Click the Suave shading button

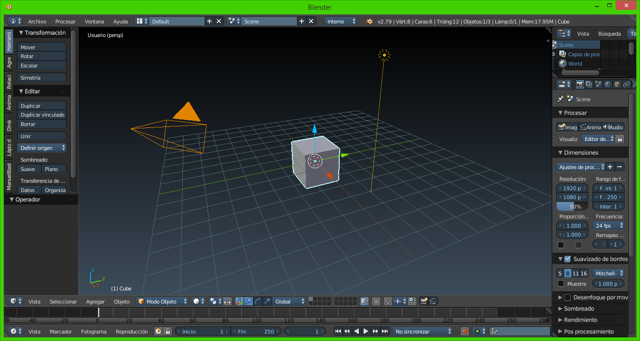click(29, 169)
